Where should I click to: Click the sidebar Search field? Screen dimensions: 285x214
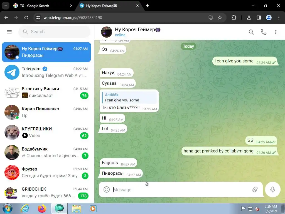54,32
